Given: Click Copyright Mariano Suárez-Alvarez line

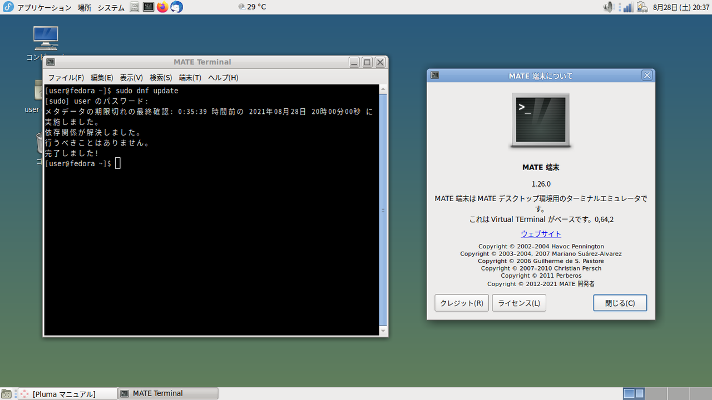Looking at the screenshot, I should click(x=541, y=254).
